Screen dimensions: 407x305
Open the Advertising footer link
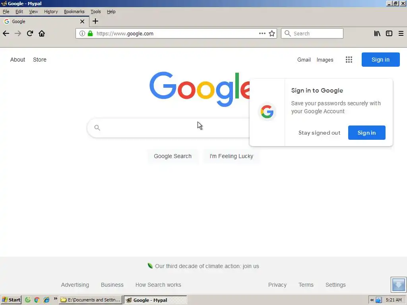(x=75, y=285)
